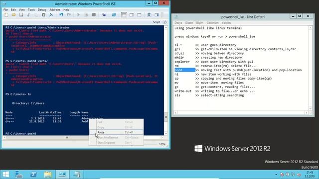Start PowerShell in separate window icon
The width and height of the screenshot is (319, 179).
click(x=114, y=15)
